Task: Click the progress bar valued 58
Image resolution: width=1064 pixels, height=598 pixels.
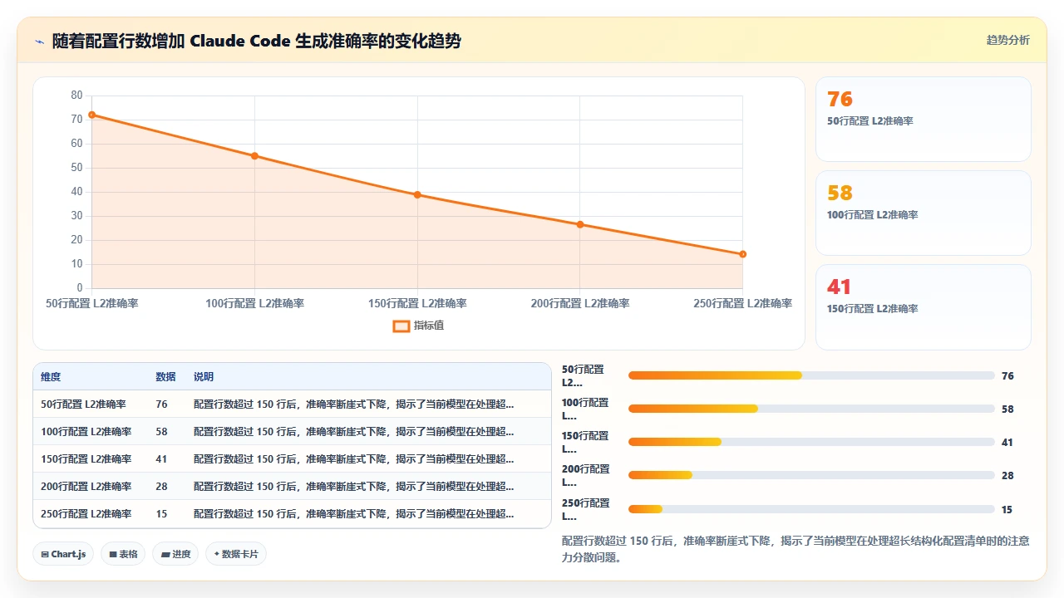Action: (x=811, y=409)
